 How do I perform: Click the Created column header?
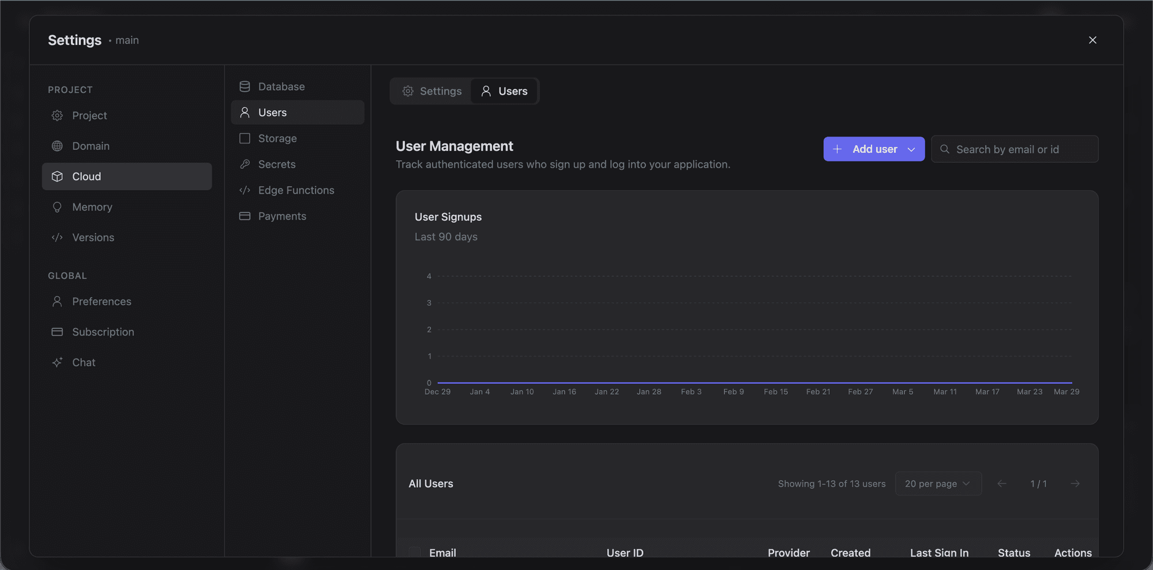[x=850, y=553]
